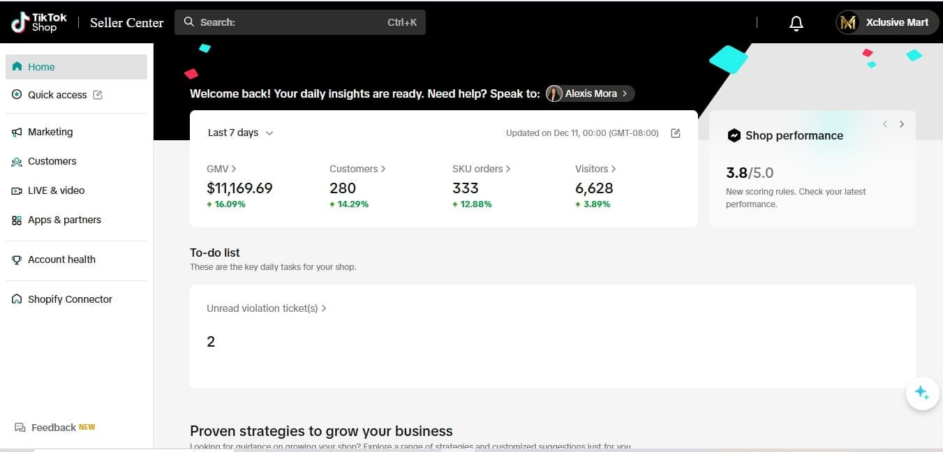Go to next Shop performance card
This screenshot has width=943, height=452.
click(x=902, y=124)
